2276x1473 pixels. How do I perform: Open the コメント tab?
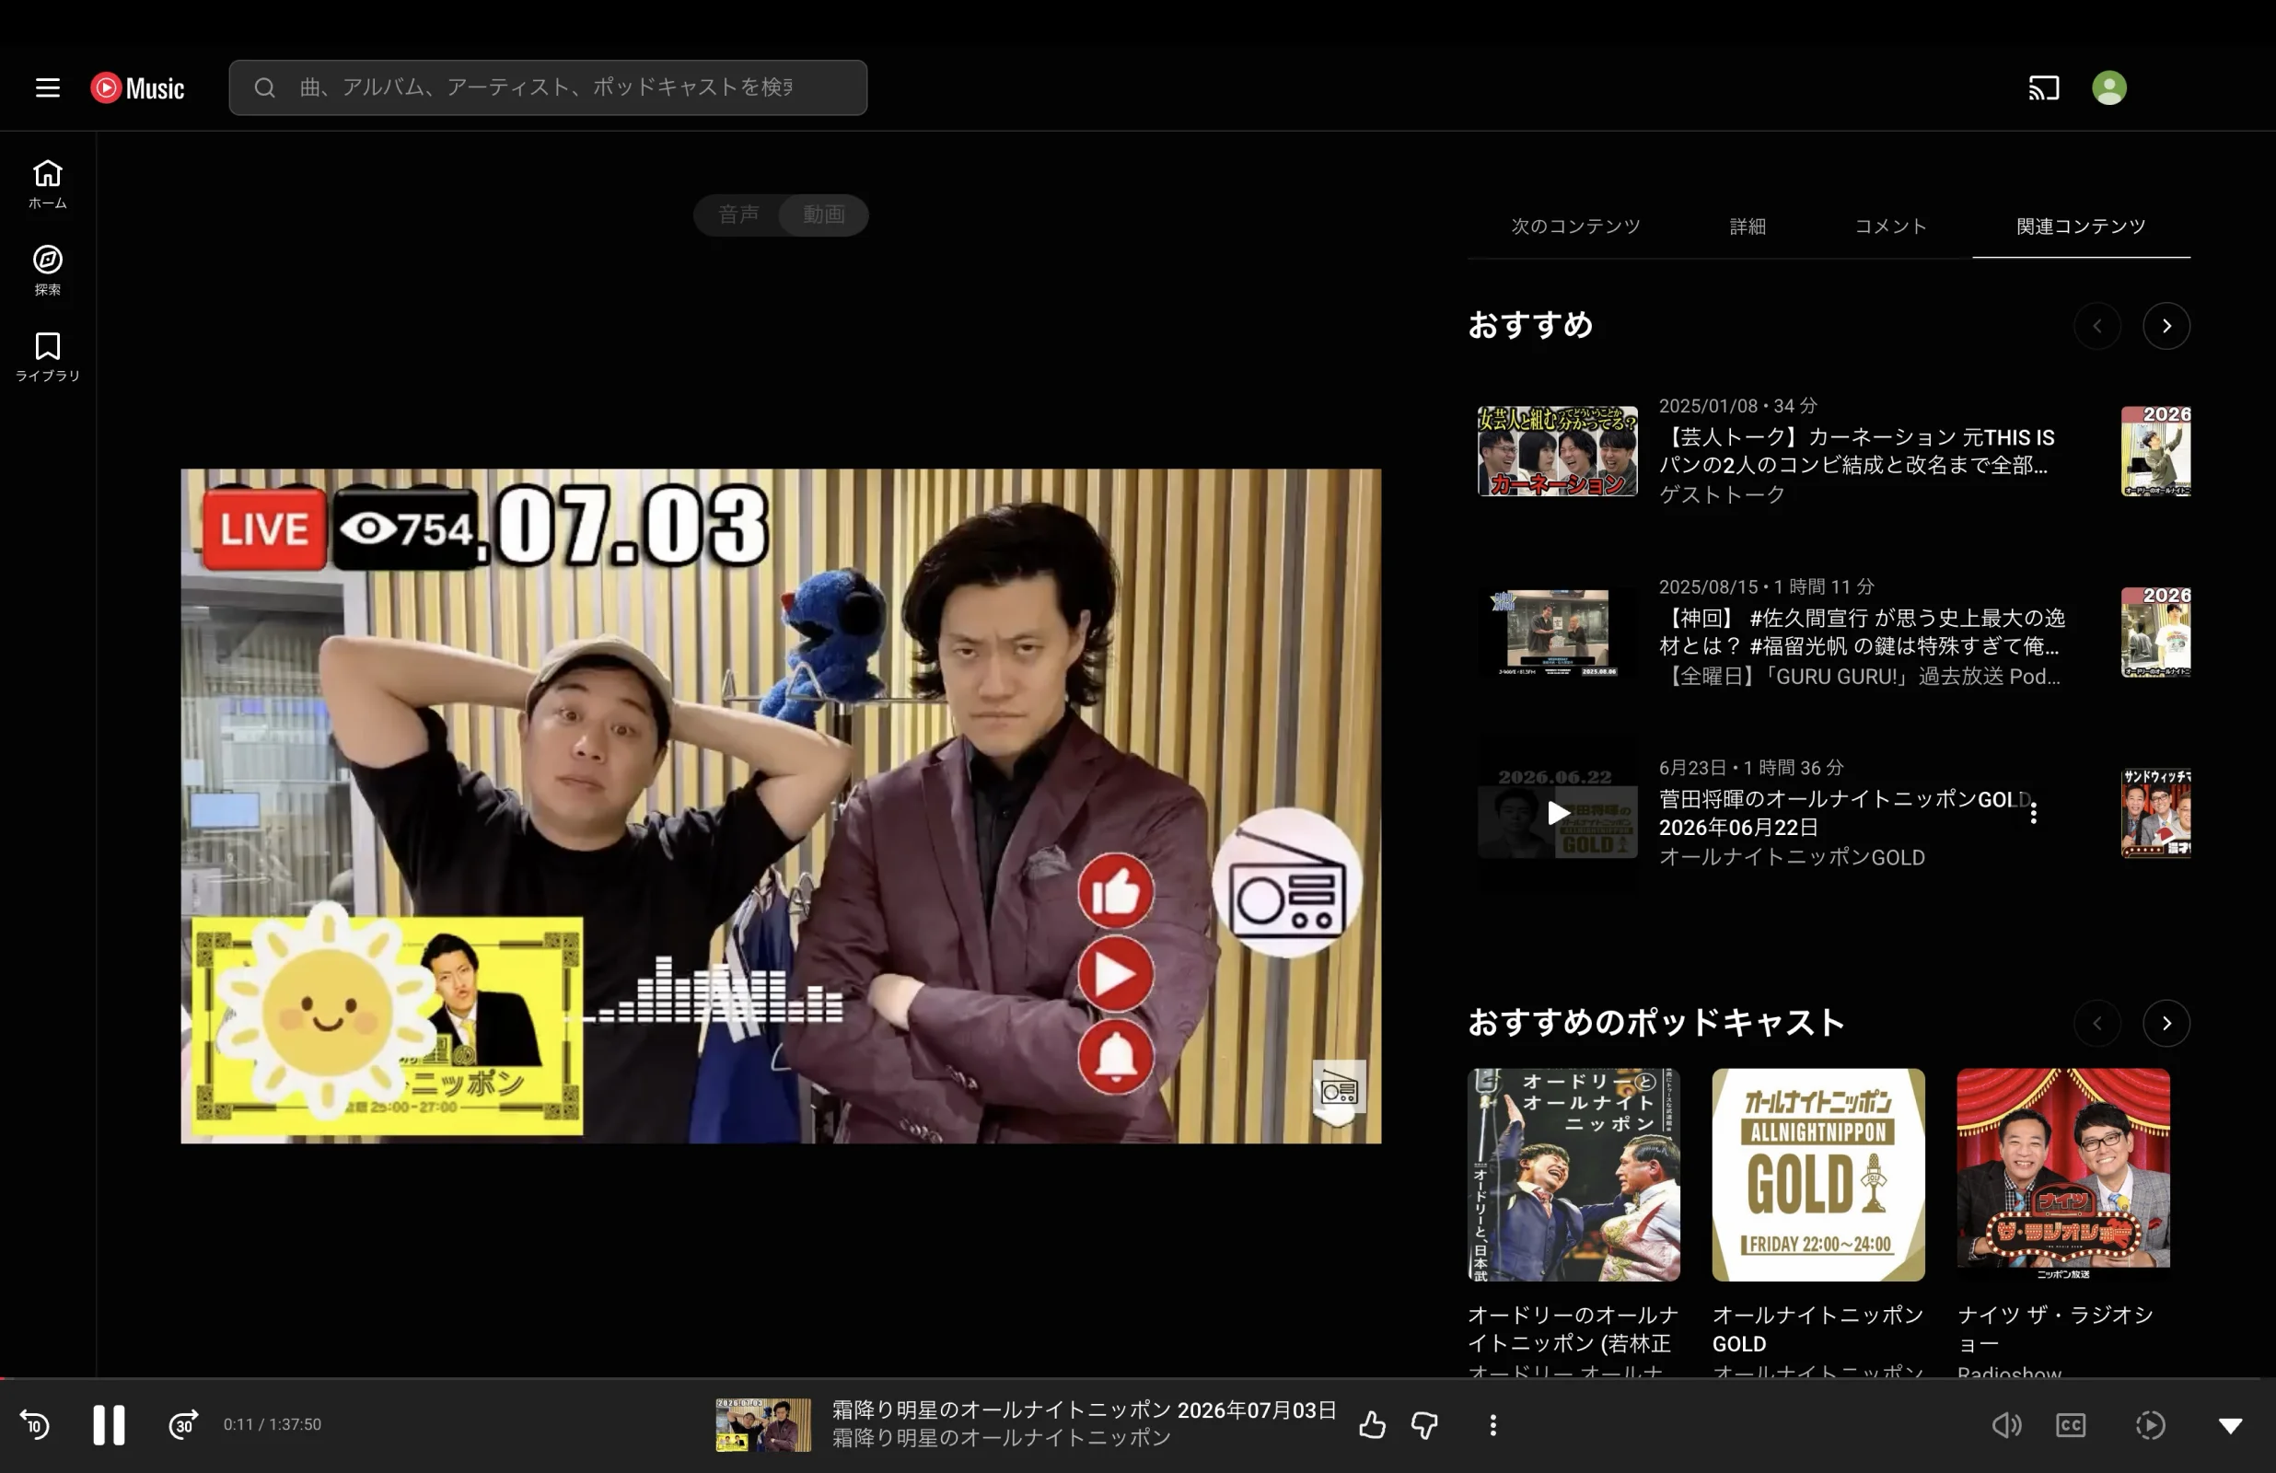point(1890,226)
